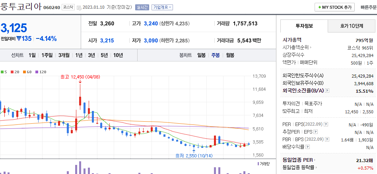Click the stock code 060240
The image size is (377, 174).
[x=52, y=8]
